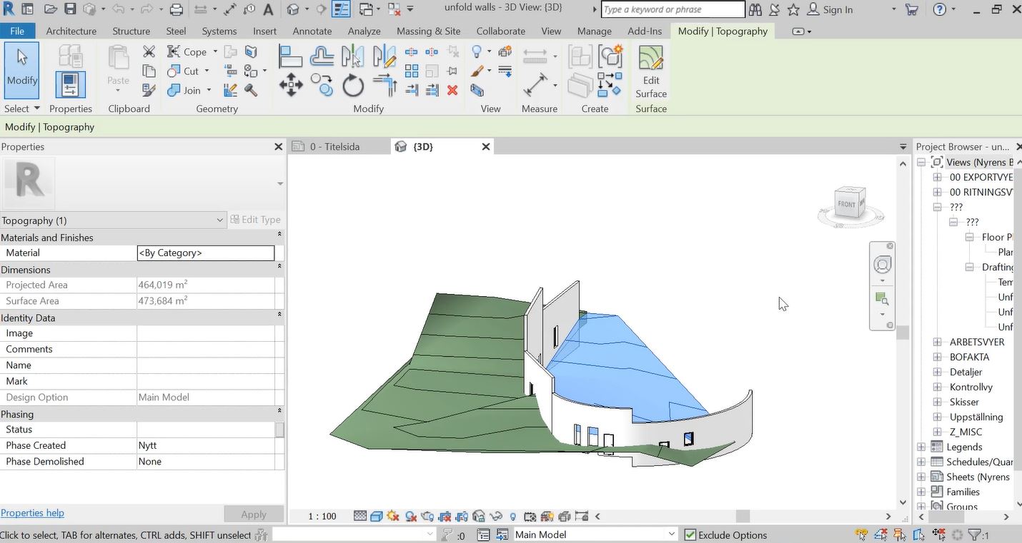Open the Massing & Site ribbon tab
This screenshot has height=543, width=1022.
pyautogui.click(x=428, y=31)
